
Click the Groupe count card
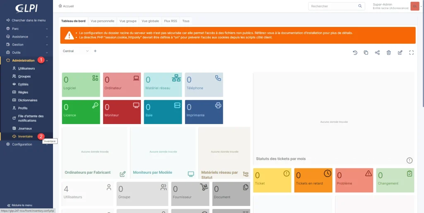[142, 194]
